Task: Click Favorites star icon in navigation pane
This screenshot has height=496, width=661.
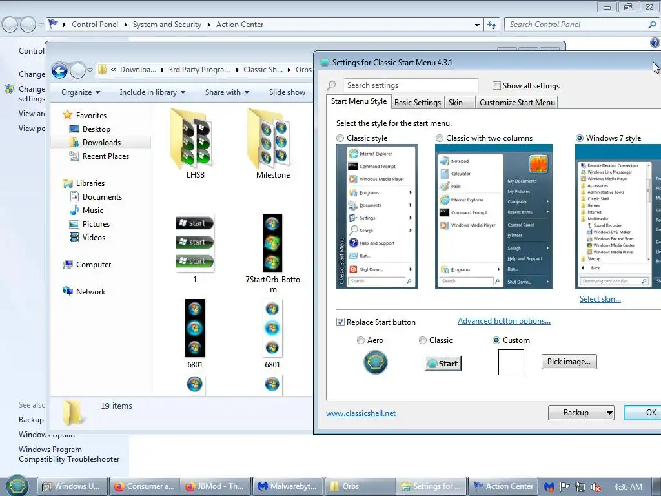Action: pos(67,115)
